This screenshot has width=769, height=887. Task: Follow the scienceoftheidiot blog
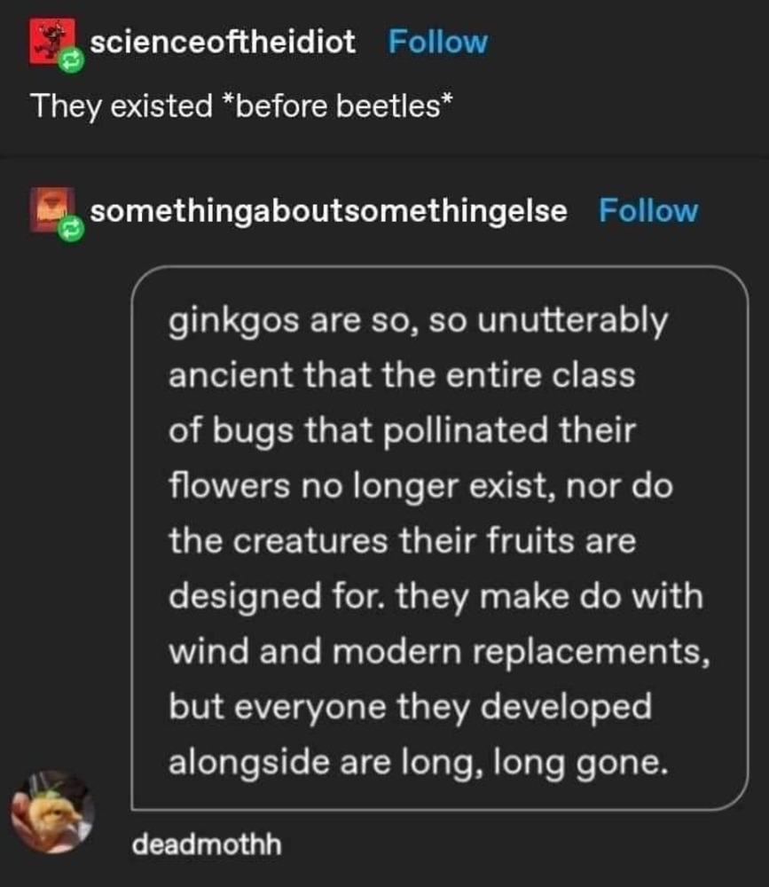tap(437, 42)
